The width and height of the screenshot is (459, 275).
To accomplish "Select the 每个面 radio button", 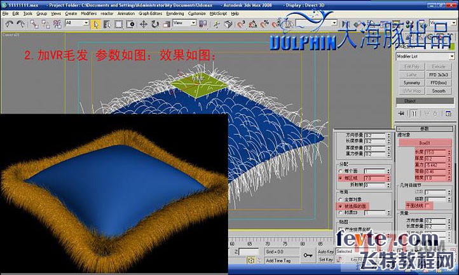I will point(341,171).
